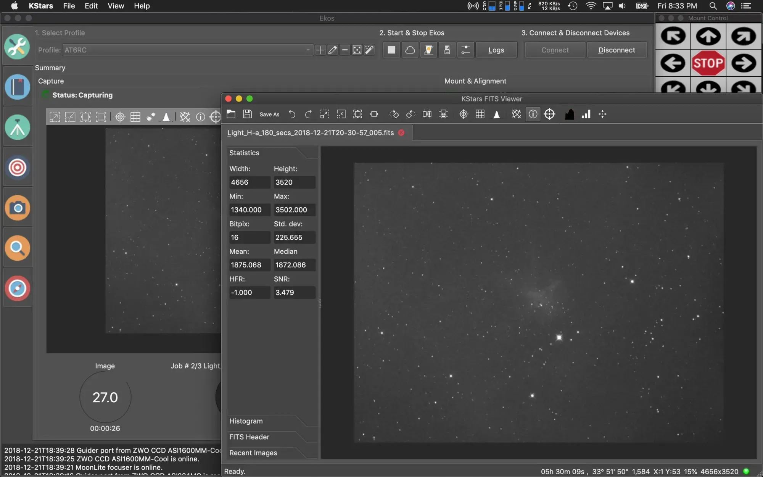Slew mount up with the up arrow

[x=708, y=36]
